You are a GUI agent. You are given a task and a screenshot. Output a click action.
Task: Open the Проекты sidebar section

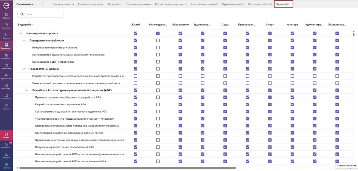click(6, 16)
